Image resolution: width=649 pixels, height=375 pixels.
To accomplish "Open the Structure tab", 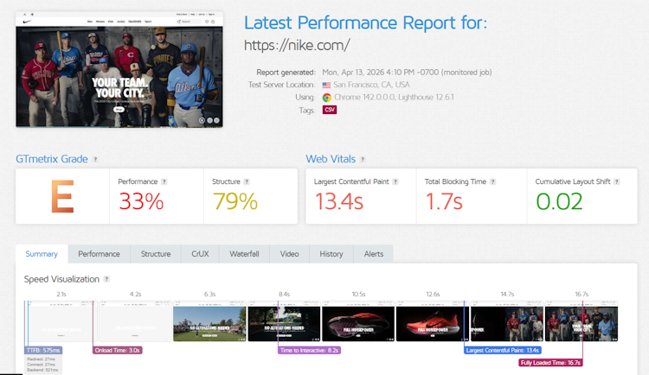I will (x=156, y=254).
